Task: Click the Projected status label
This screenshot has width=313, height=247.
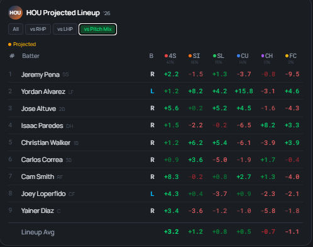Action: tap(25, 44)
